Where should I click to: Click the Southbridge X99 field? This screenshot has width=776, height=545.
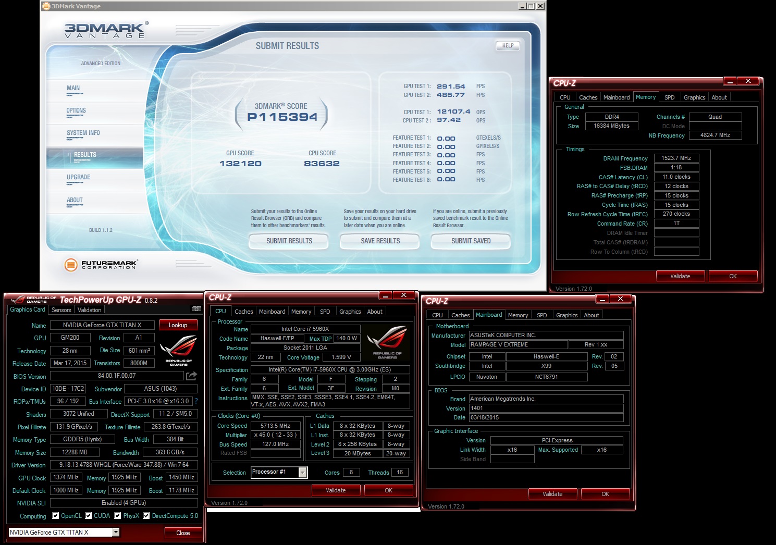coord(546,366)
